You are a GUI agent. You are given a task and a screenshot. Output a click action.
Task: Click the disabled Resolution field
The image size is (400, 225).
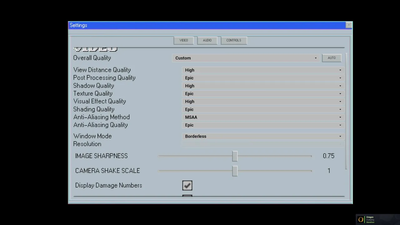point(263,144)
